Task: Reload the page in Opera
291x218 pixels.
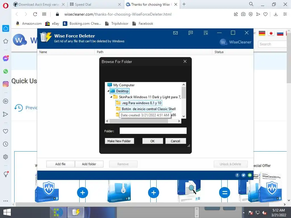Action: point(35,14)
